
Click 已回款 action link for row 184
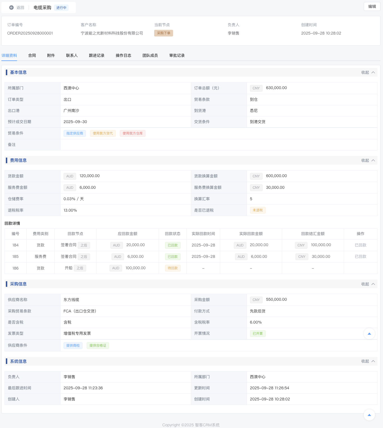360,245
